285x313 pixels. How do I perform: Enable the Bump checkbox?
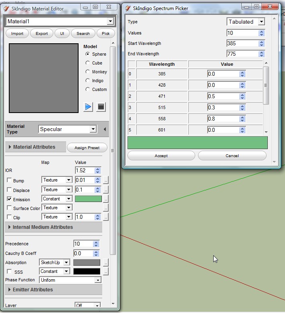pyautogui.click(x=9, y=180)
